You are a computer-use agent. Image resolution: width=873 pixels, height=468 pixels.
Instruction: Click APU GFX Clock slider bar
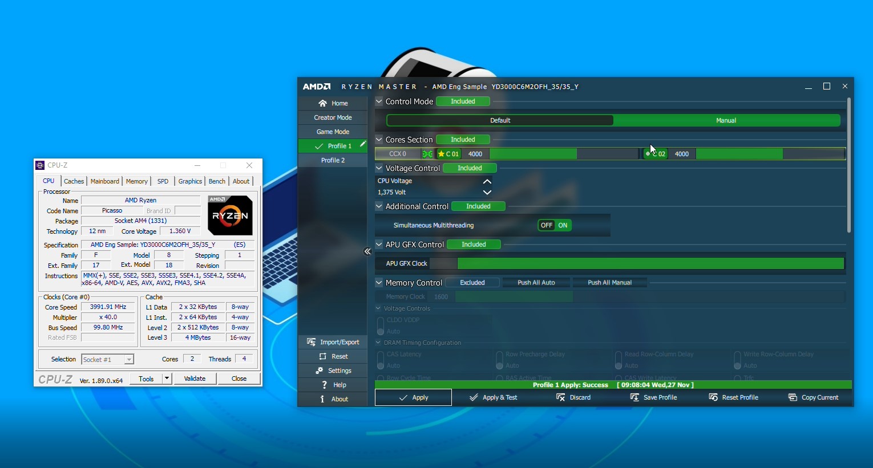pos(650,263)
